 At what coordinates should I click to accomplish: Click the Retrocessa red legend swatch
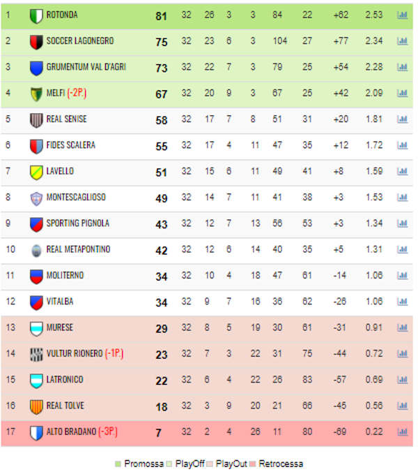point(252,464)
